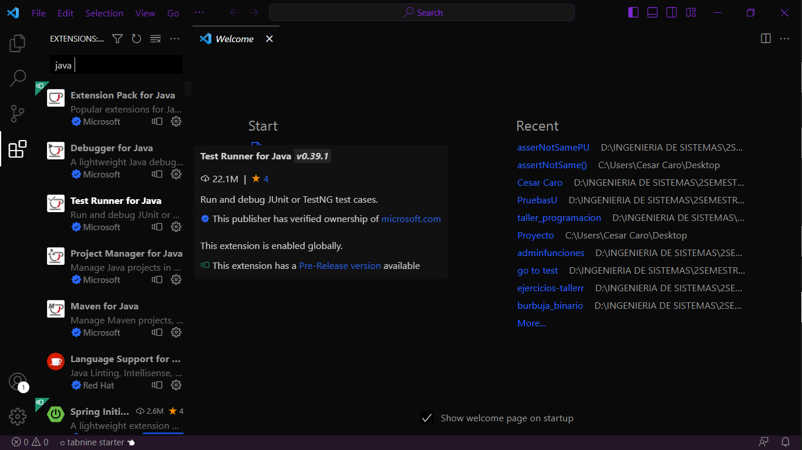This screenshot has width=802, height=450.
Task: Open the Source Control view
Action: pos(18,113)
